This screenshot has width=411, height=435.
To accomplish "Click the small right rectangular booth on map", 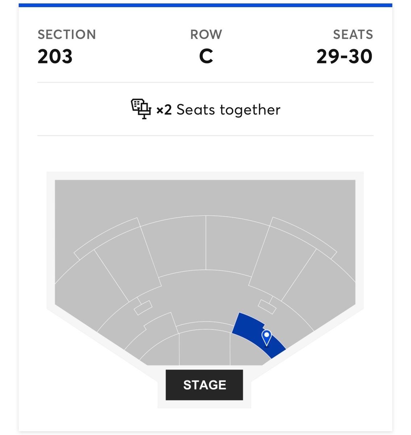I will tap(267, 307).
